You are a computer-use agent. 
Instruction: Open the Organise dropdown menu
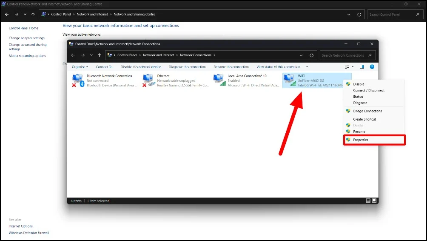tap(80, 67)
